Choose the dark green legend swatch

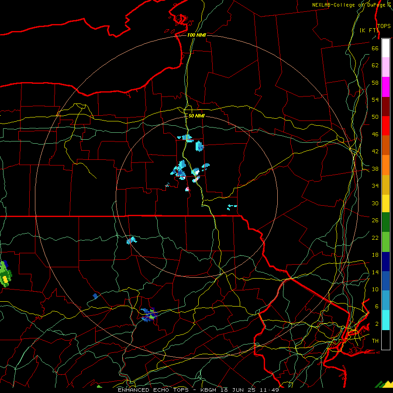pos(386,222)
